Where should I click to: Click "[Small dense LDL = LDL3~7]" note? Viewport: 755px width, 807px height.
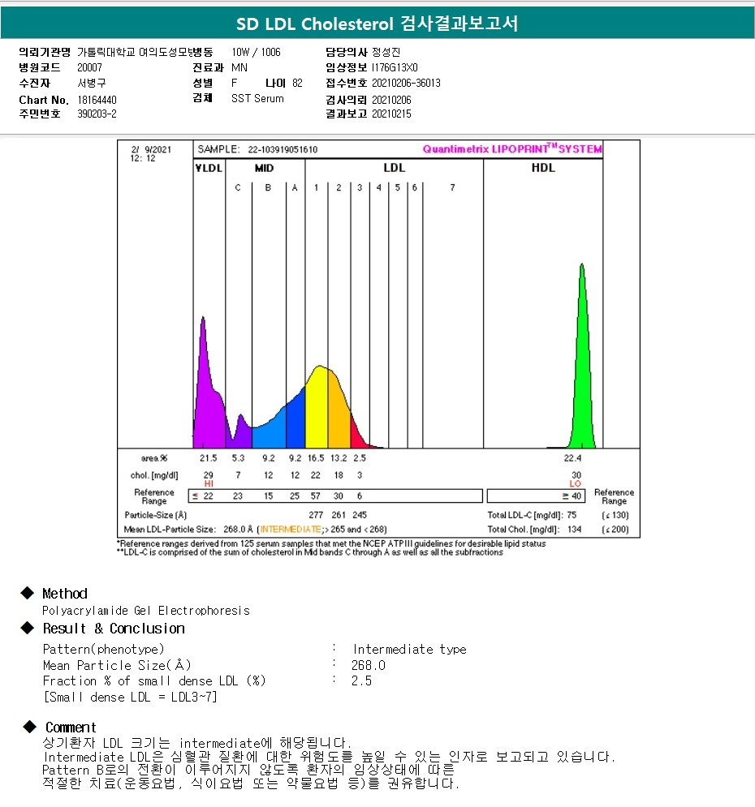pos(130,697)
